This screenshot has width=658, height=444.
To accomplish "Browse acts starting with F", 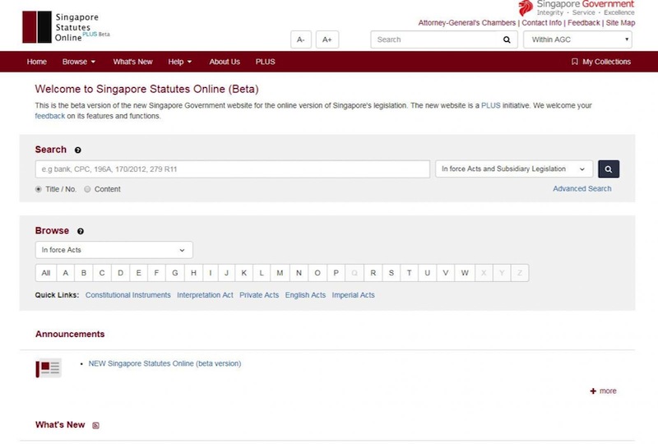I will tap(156, 273).
